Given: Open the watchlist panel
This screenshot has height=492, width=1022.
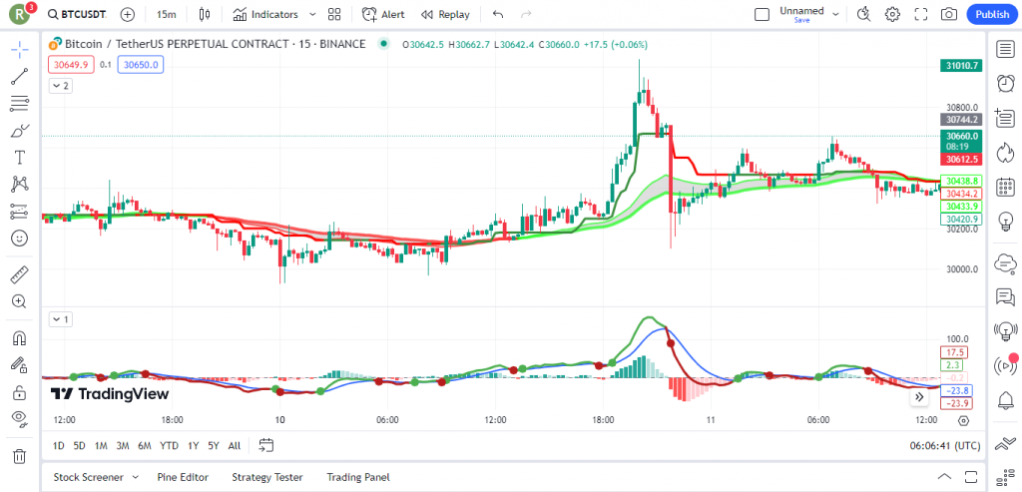Looking at the screenshot, I should click(x=1005, y=49).
